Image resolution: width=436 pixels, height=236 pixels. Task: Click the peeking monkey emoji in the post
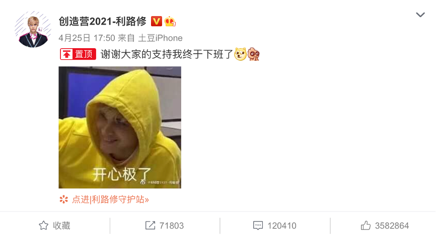click(253, 54)
